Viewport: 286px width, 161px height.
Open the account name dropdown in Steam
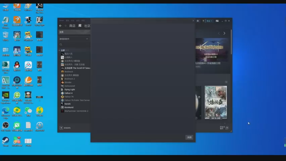point(209,21)
